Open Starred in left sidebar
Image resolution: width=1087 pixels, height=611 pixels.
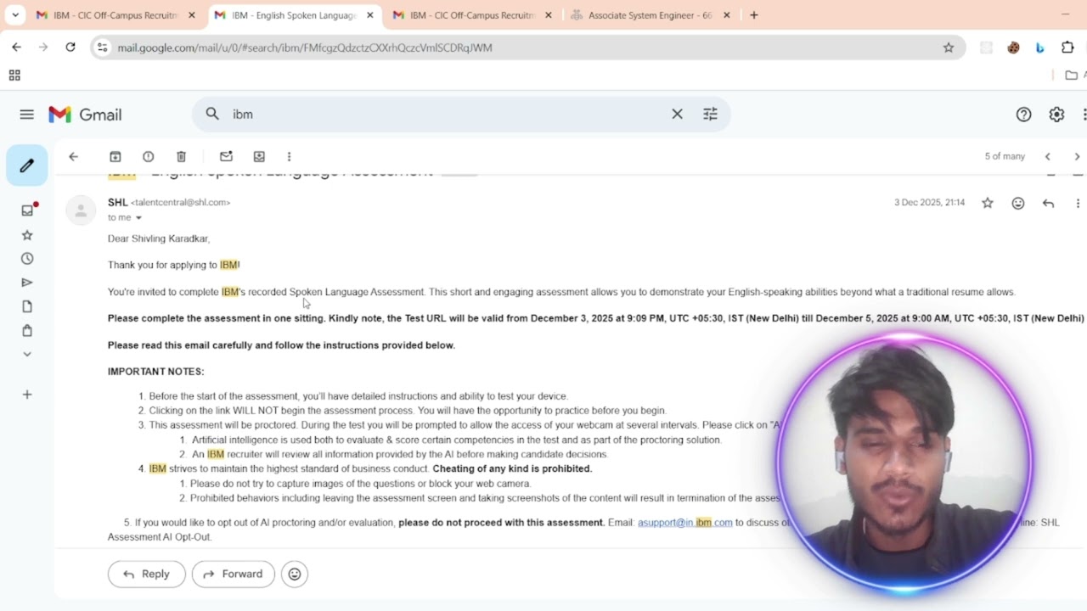coord(27,235)
